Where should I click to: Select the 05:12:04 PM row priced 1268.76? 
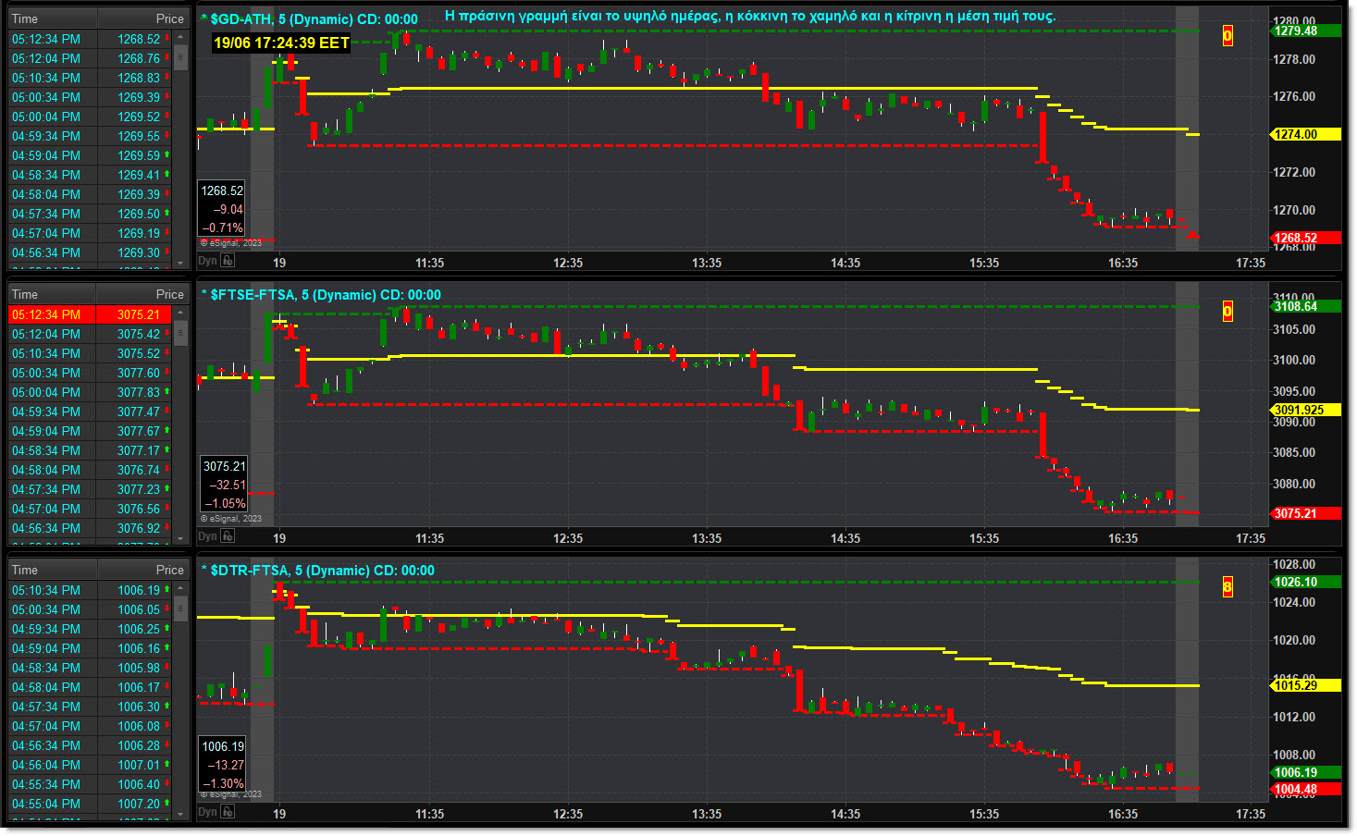tap(91, 58)
